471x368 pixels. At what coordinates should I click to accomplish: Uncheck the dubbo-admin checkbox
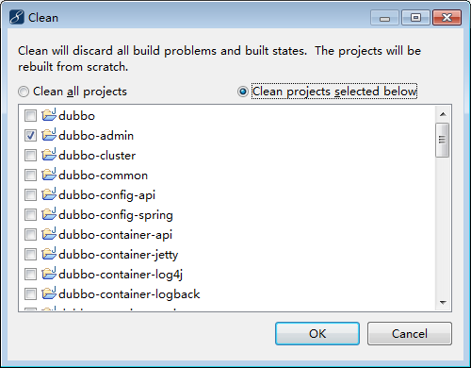(30, 136)
